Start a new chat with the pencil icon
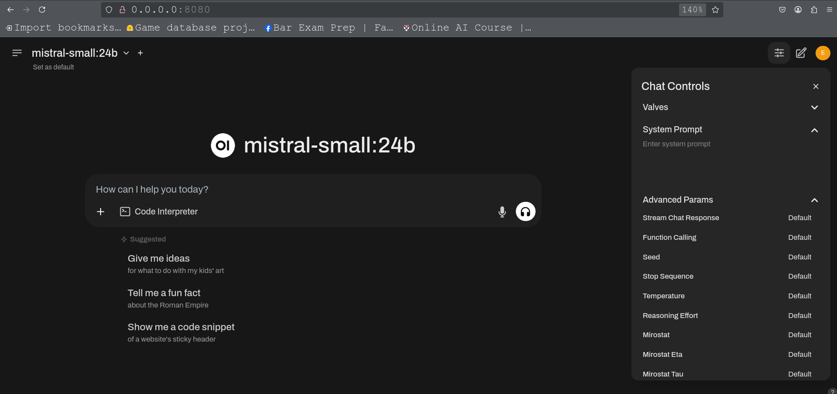This screenshot has height=394, width=837. [x=801, y=53]
